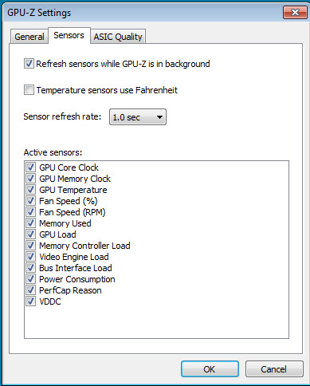
Task: Click OK to confirm settings
Action: (x=210, y=369)
